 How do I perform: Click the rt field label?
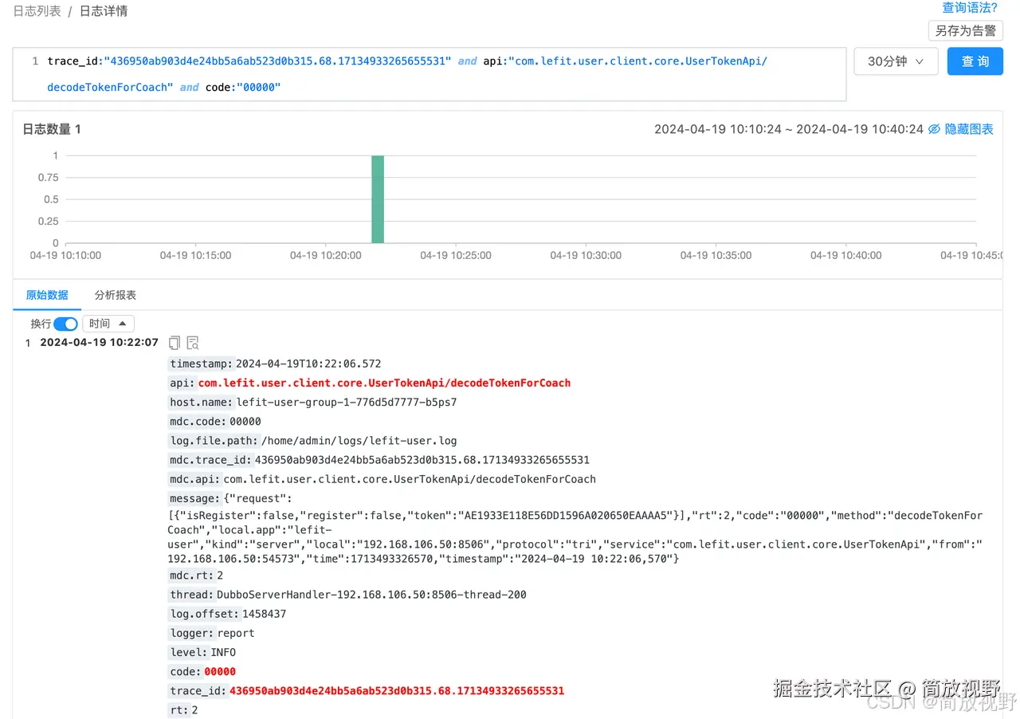pyautogui.click(x=179, y=710)
